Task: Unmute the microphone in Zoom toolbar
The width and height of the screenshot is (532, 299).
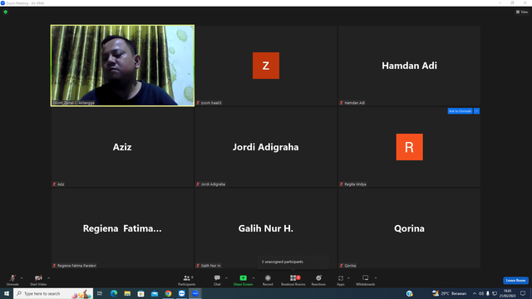Action: click(12, 280)
